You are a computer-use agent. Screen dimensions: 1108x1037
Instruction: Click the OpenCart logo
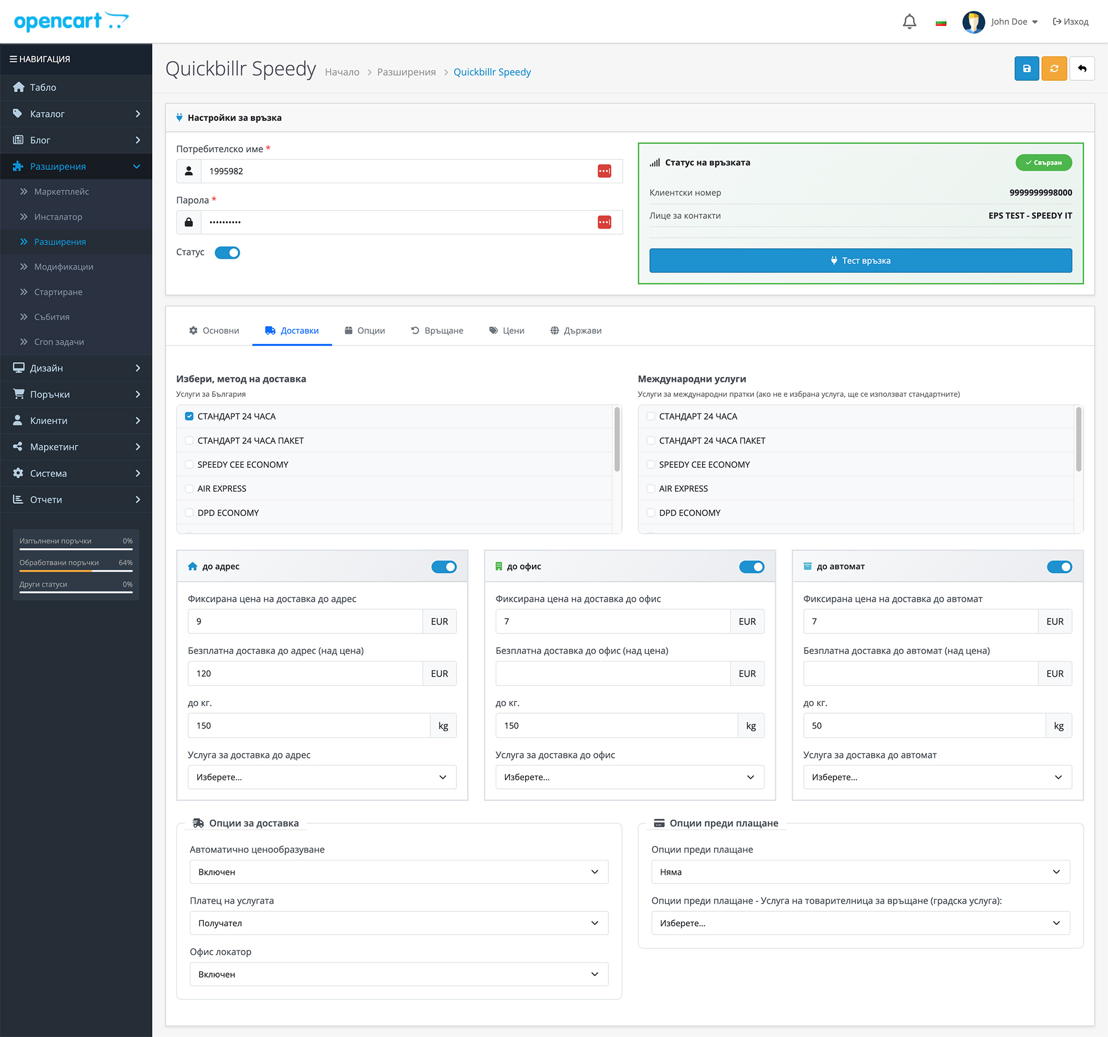pyautogui.click(x=71, y=22)
